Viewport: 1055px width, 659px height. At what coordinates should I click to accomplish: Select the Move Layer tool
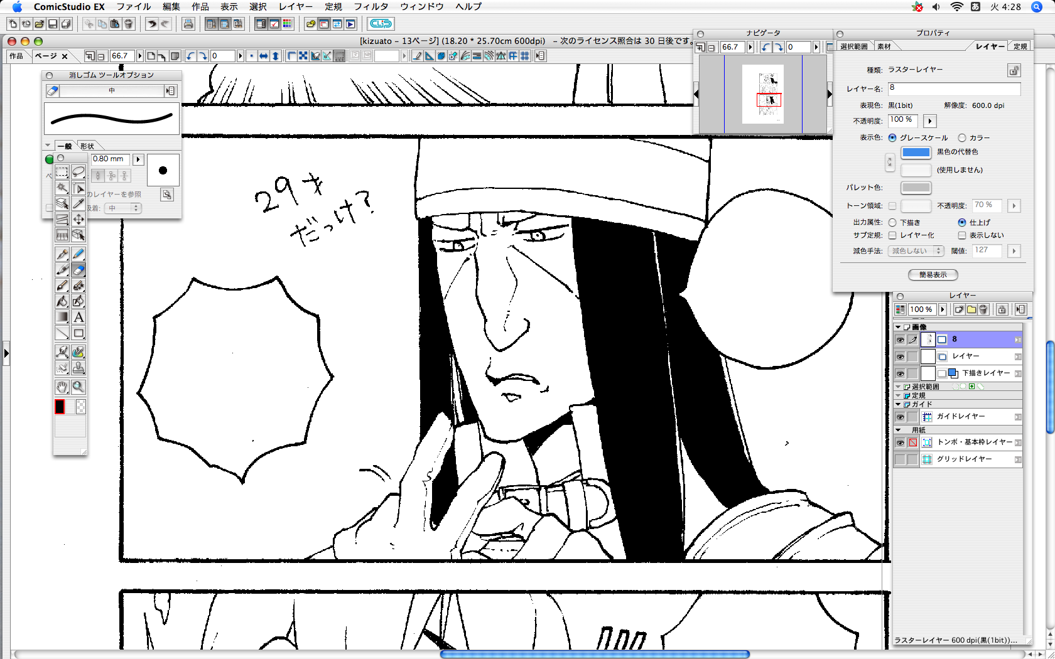78,219
